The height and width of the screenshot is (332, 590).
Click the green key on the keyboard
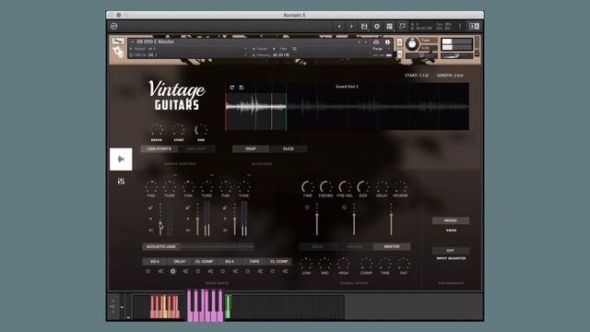[228, 307]
